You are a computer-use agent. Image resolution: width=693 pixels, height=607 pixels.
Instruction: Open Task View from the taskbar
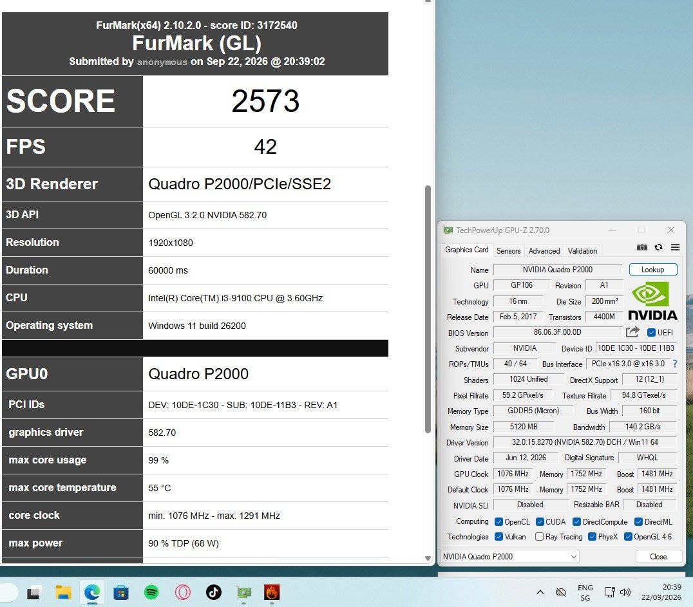click(33, 593)
